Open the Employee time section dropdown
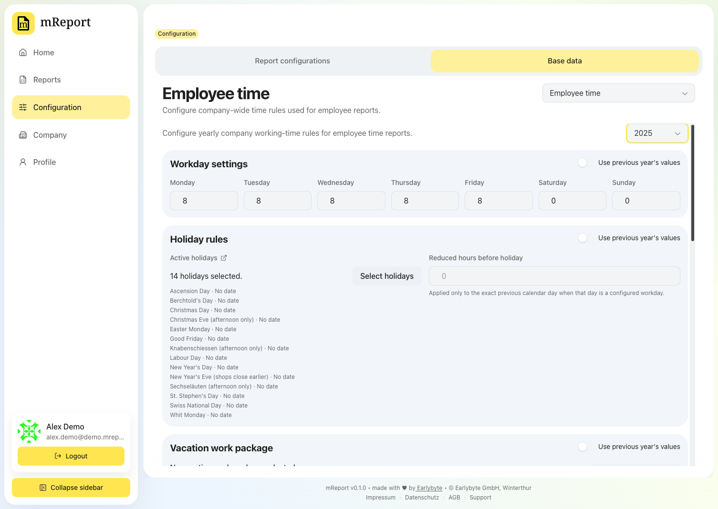The height and width of the screenshot is (509, 718). [x=618, y=93]
